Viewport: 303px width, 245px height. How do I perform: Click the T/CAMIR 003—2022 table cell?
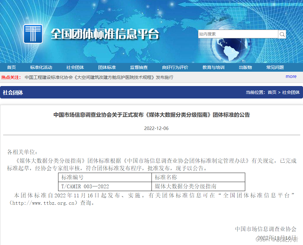click(105, 186)
